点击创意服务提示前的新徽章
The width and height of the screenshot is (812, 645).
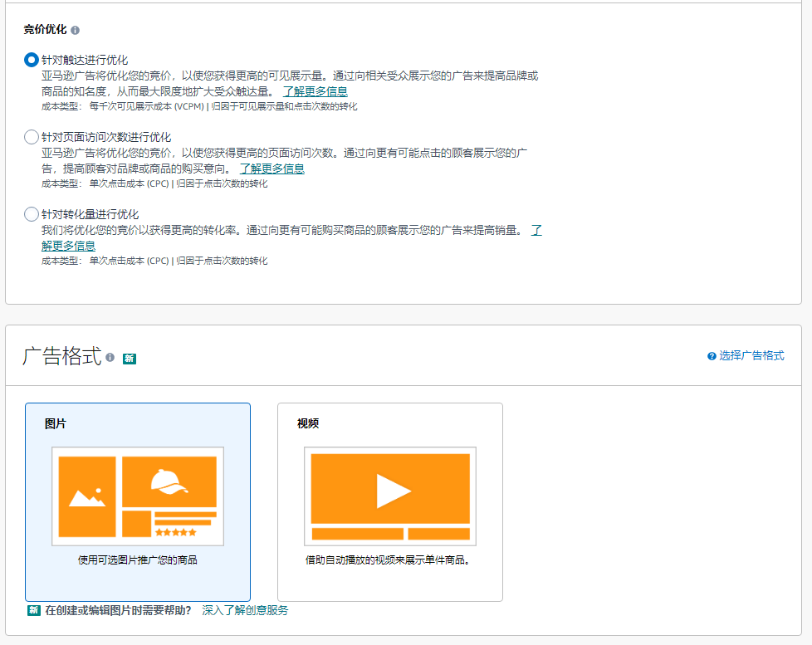(x=33, y=609)
